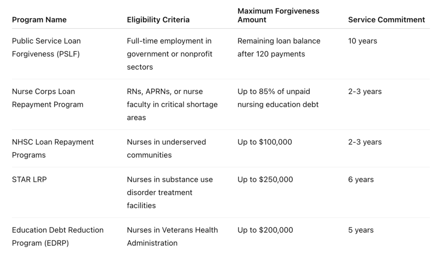Click the STAR LRP program name

29,179
